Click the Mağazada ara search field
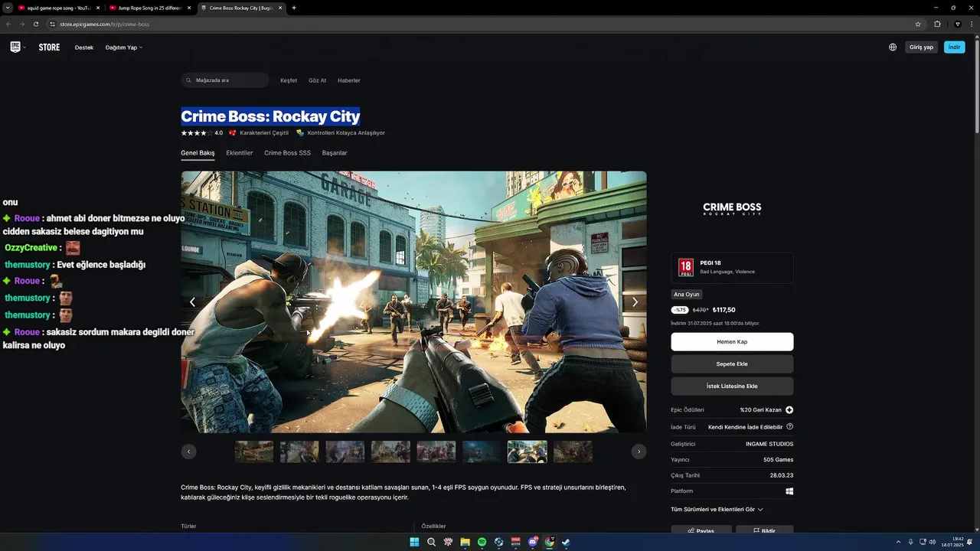The width and height of the screenshot is (980, 551). [225, 80]
